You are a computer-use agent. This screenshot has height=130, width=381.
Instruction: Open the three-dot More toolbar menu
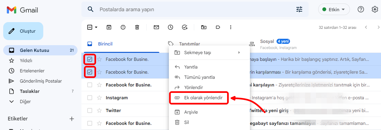tap(231, 27)
